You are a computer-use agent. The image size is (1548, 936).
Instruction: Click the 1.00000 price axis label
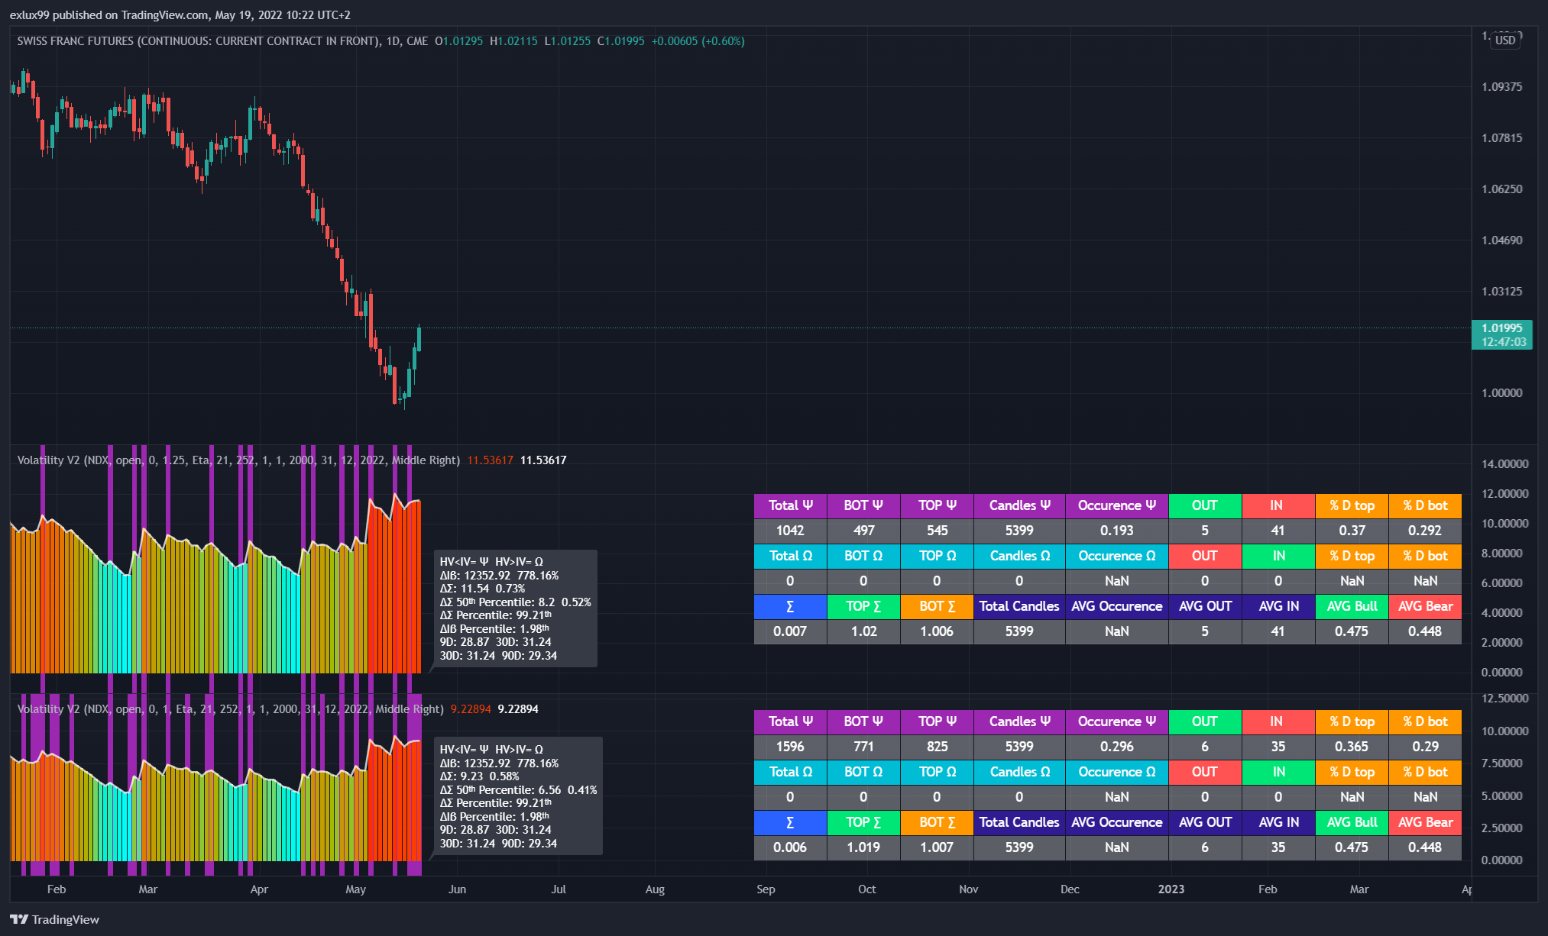click(x=1501, y=393)
